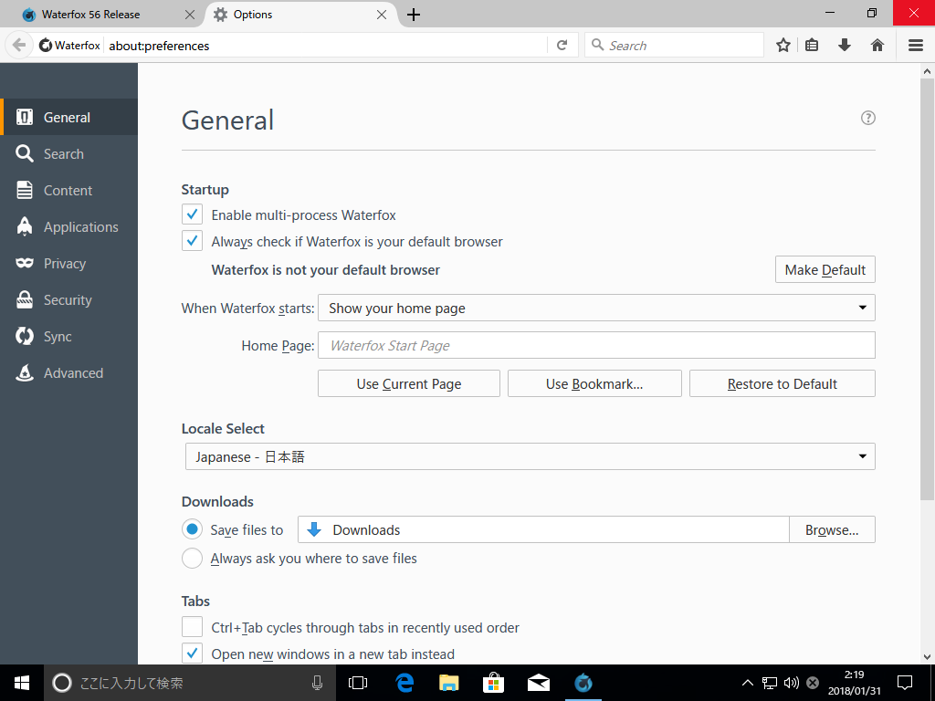Open Microsoft Store from taskbar

point(494,683)
